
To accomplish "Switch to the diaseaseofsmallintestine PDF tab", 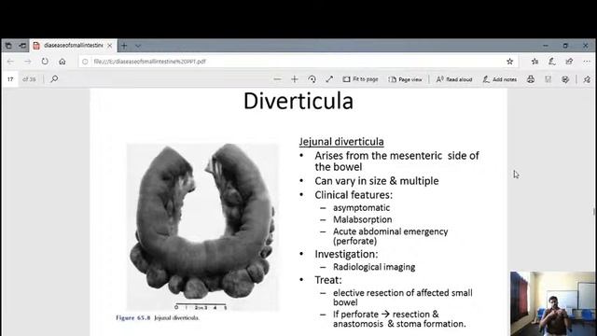I will tap(73, 46).
